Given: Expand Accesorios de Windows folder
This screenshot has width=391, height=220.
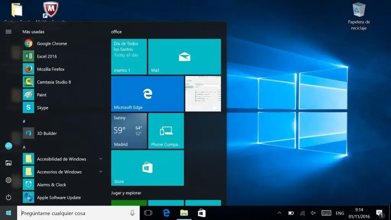Looking at the screenshot, I should click(101, 172).
